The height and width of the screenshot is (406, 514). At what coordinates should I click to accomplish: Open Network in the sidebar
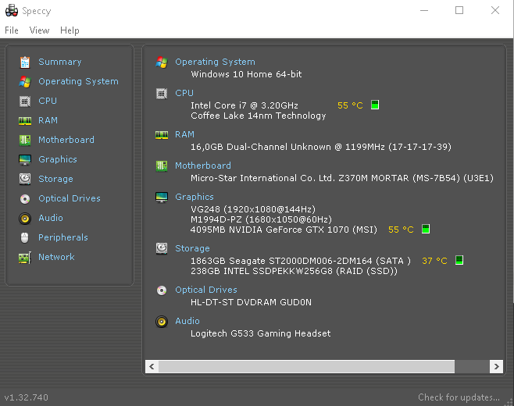(x=56, y=257)
